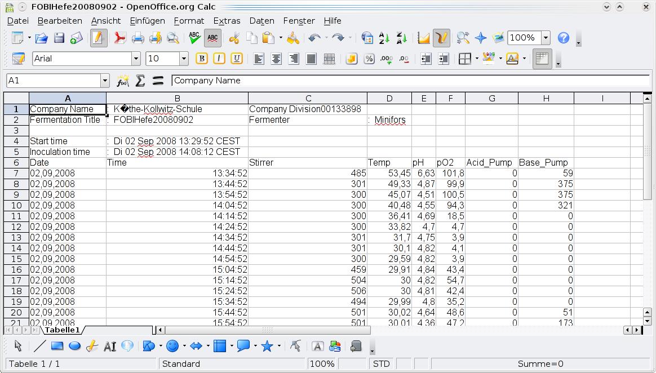This screenshot has height=373, width=656.
Task: Open the Navigator star icon
Action: point(481,38)
